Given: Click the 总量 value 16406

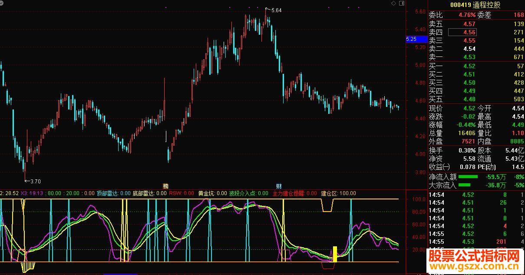Looking at the screenshot, I should [467, 133].
